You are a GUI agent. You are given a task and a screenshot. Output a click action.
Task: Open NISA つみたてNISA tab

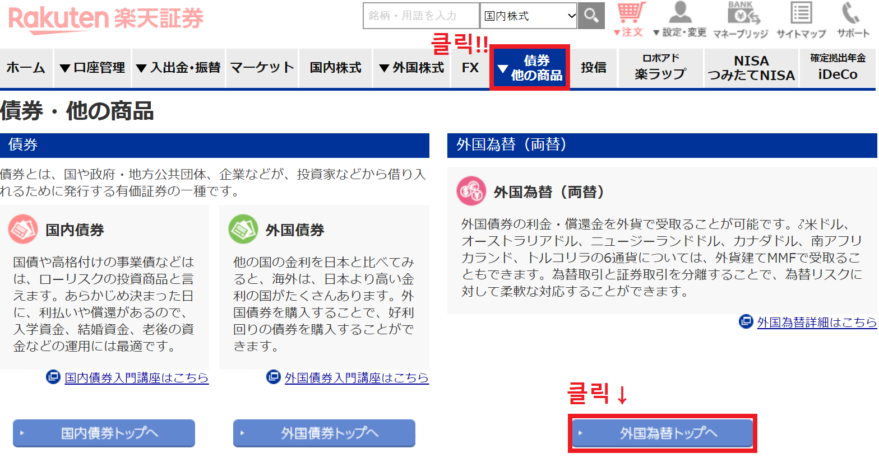click(751, 68)
